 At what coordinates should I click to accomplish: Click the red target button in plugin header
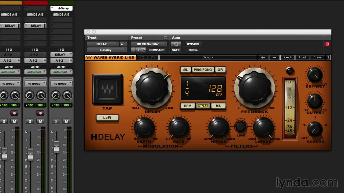[x=327, y=44]
